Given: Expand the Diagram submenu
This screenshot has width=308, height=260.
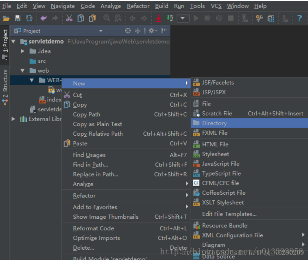Looking at the screenshot, I should (249, 245).
